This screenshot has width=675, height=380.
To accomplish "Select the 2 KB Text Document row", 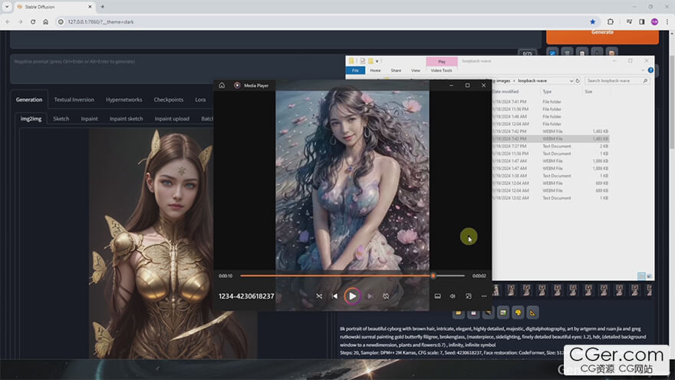I will pos(551,146).
